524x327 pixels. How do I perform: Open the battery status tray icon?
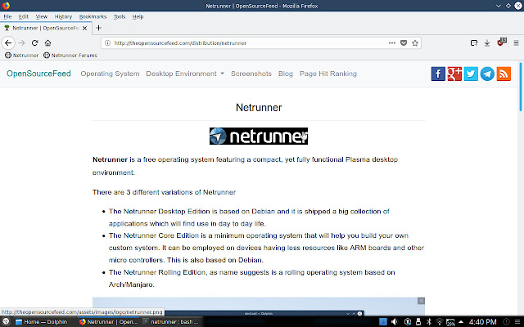point(450,322)
